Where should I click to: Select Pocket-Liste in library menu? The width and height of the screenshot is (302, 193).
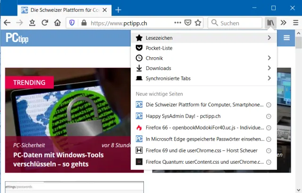[x=203, y=48]
